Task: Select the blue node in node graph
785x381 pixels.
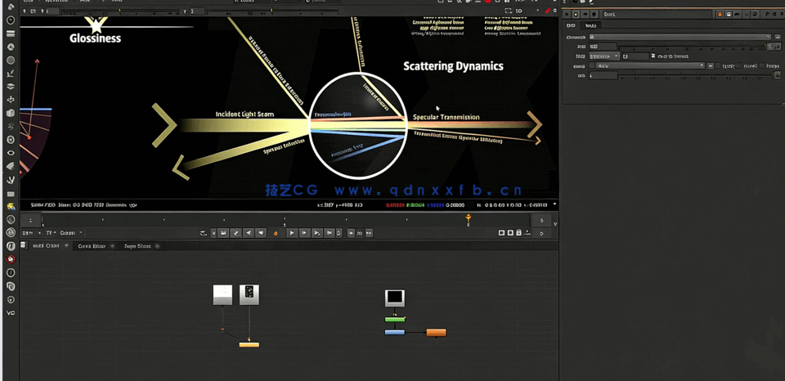Action: [394, 332]
